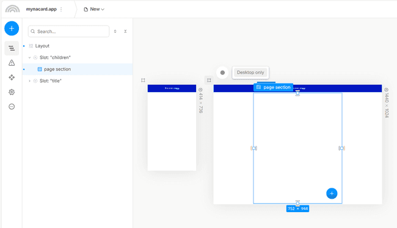The image size is (397, 228).
Task: Click the 752 × 944 dimension badge
Action: pos(297,208)
